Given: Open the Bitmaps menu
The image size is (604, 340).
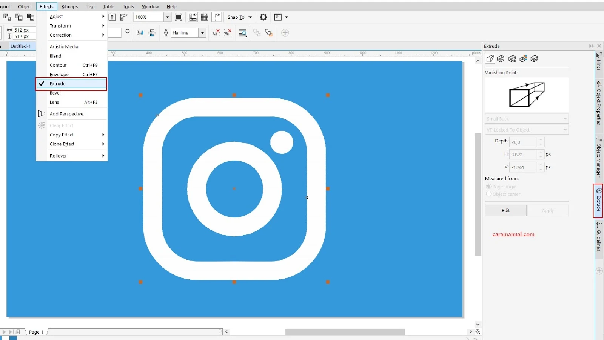Looking at the screenshot, I should click(x=69, y=6).
